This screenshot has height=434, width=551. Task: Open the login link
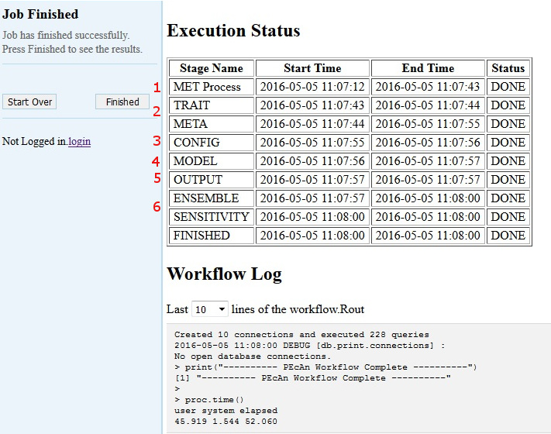click(79, 141)
